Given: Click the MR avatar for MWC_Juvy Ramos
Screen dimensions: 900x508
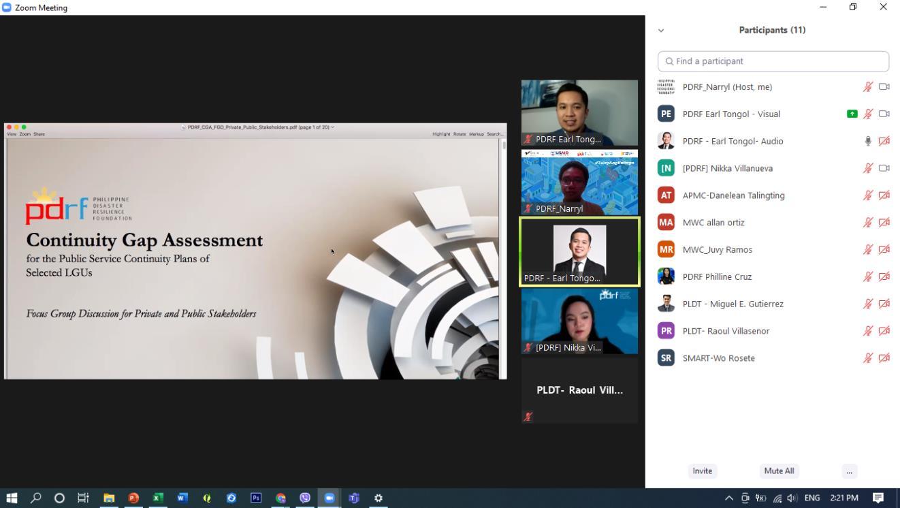Looking at the screenshot, I should (666, 249).
